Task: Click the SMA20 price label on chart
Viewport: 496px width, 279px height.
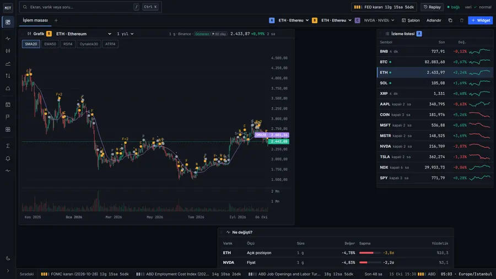Action: 272,135
